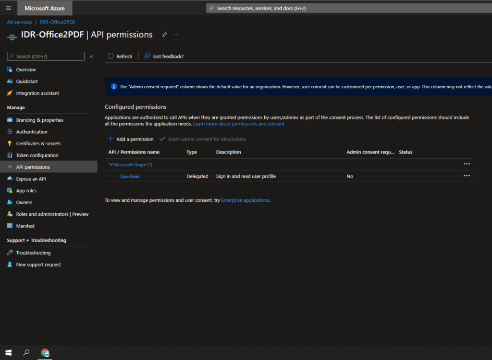Image resolution: width=492 pixels, height=360 pixels.
Task: Collapse the left navigation pane
Action: pyautogui.click(x=91, y=56)
